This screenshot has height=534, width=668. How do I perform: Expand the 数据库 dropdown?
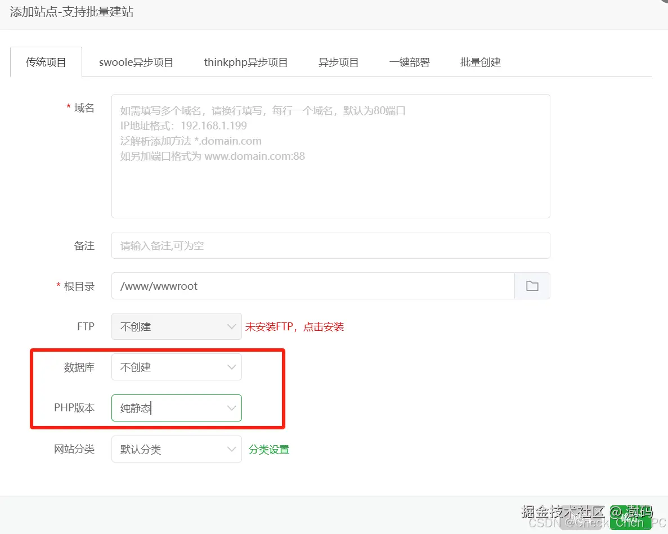tap(176, 367)
